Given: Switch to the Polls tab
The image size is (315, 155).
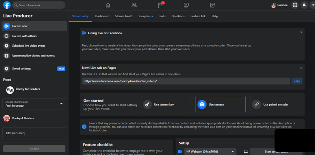Looking at the screenshot, I should [x=163, y=16].
